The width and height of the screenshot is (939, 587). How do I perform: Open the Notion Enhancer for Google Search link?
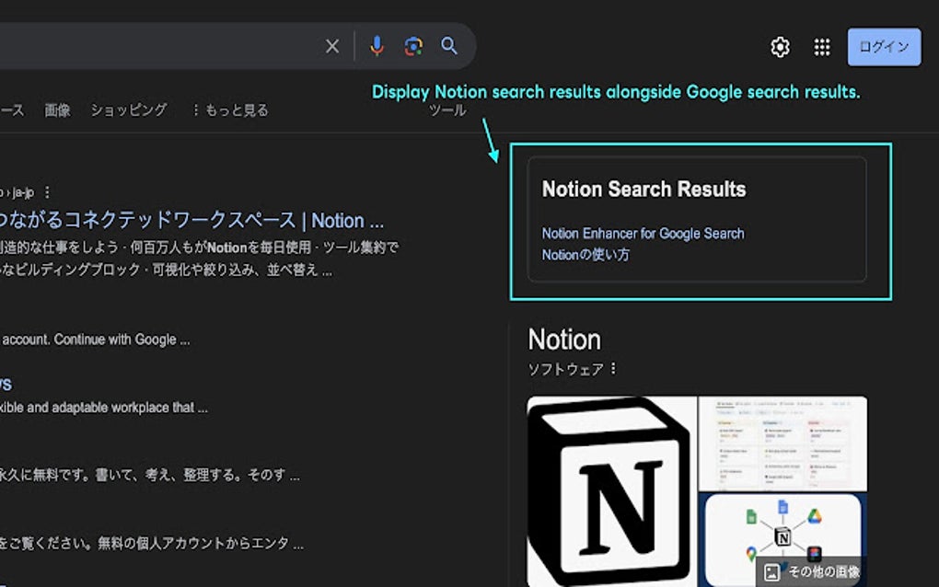click(x=642, y=234)
